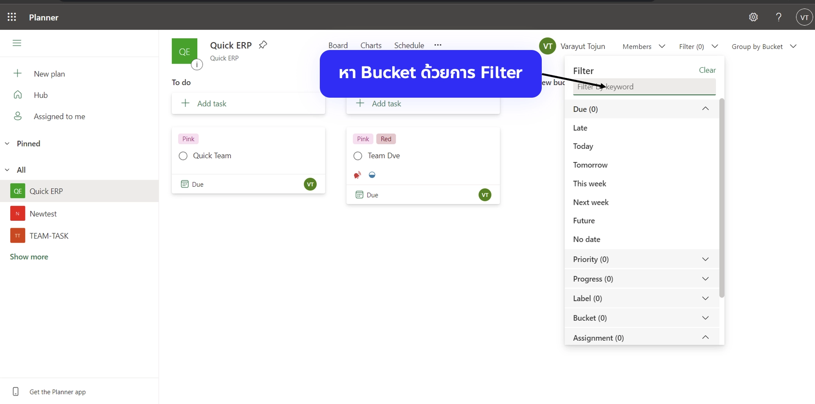815x404 pixels.
Task: Switch to the Charts tab
Action: click(371, 45)
